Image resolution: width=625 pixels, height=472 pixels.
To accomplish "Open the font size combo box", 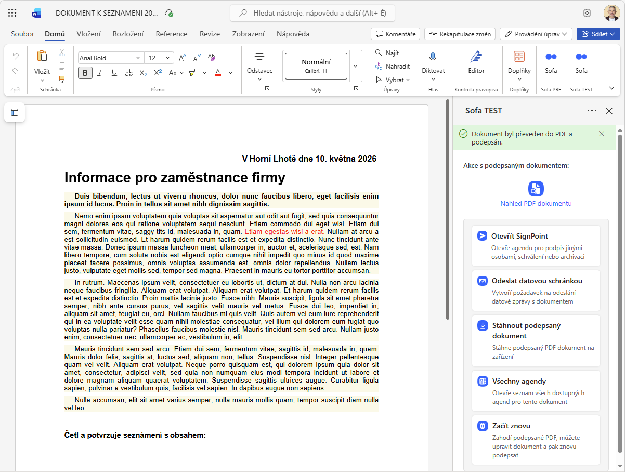I will (x=159, y=58).
